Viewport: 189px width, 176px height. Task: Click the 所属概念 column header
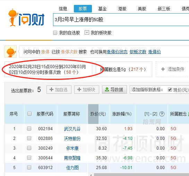178,114
